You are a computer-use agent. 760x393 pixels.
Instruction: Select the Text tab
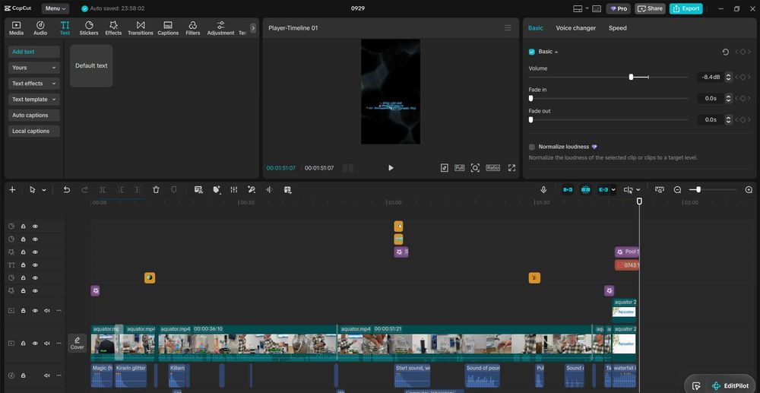[x=65, y=28]
